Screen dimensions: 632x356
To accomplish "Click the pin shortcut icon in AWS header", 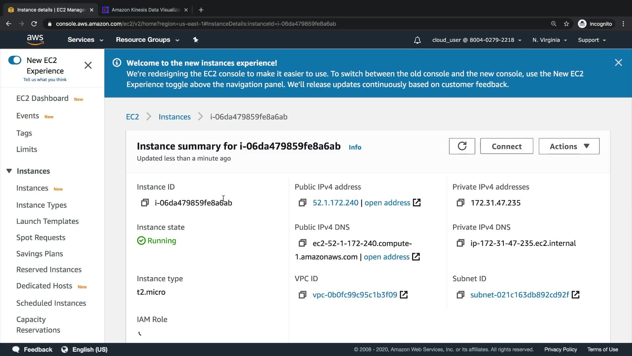I will tap(196, 40).
